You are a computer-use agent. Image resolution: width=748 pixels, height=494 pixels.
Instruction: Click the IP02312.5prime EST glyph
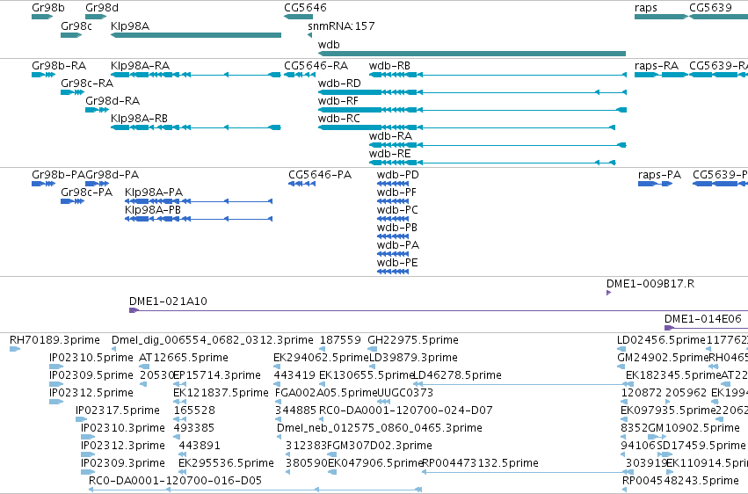point(56,402)
